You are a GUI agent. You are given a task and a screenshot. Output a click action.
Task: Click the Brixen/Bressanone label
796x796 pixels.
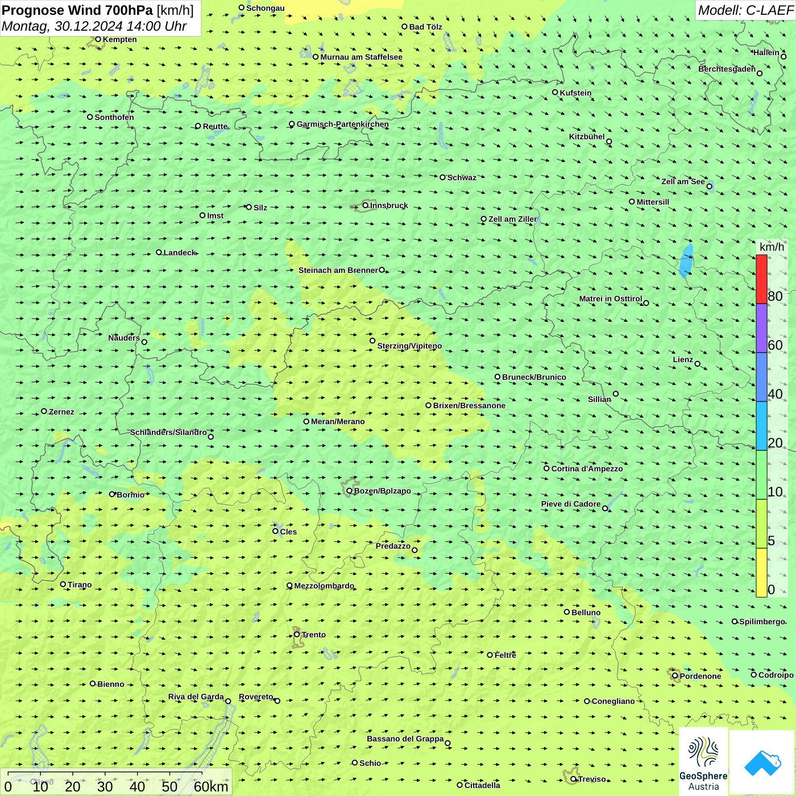tap(469, 405)
